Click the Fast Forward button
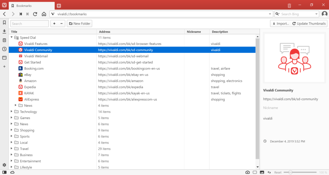Screen dimensions: 329x175 (x=28, y=14)
